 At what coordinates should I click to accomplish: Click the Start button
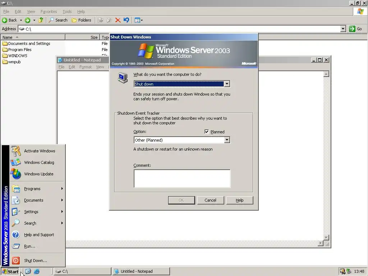(10, 272)
